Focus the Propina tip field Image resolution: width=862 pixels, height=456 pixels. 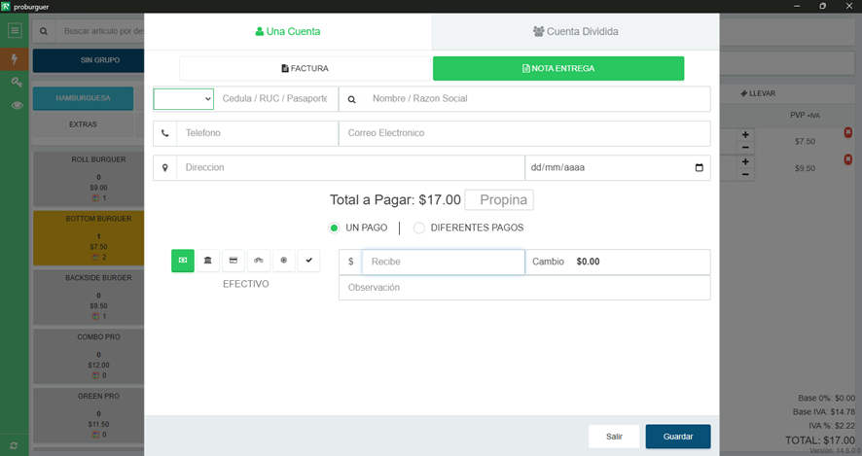499,200
